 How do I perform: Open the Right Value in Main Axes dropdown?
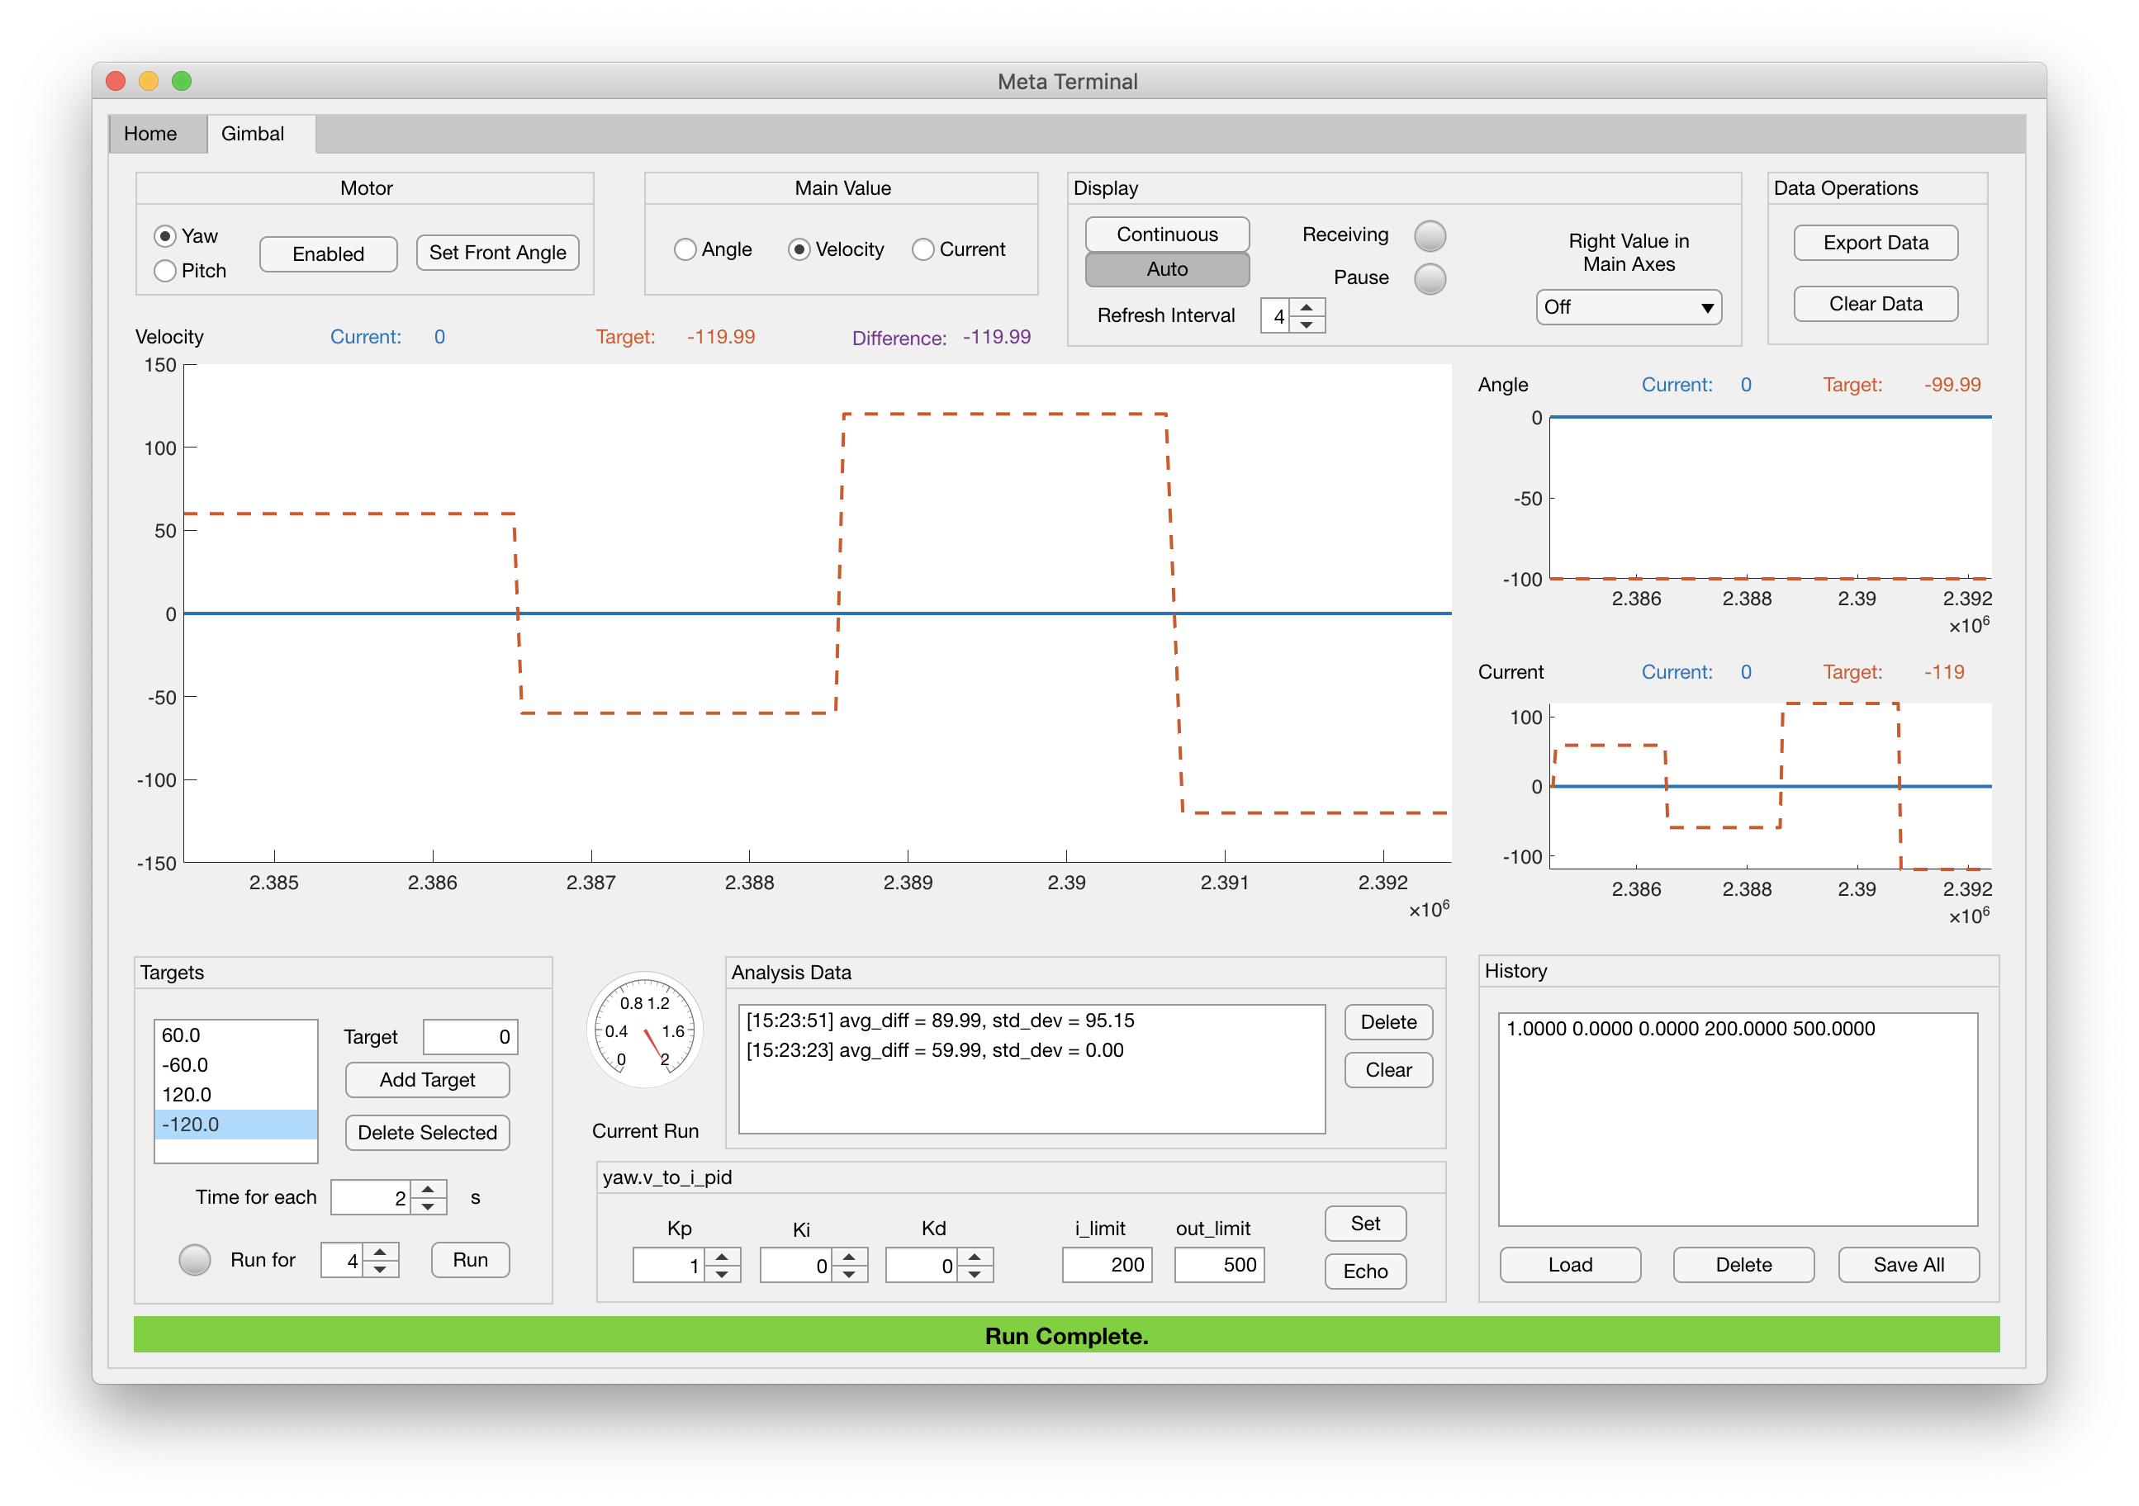tap(1628, 306)
